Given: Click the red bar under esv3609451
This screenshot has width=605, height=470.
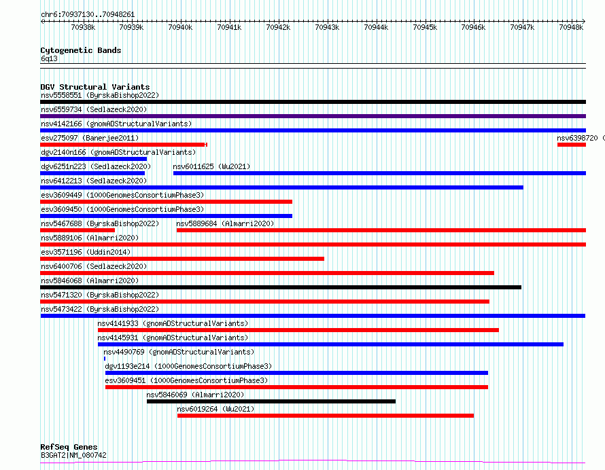Looking at the screenshot, I should click(x=296, y=388).
